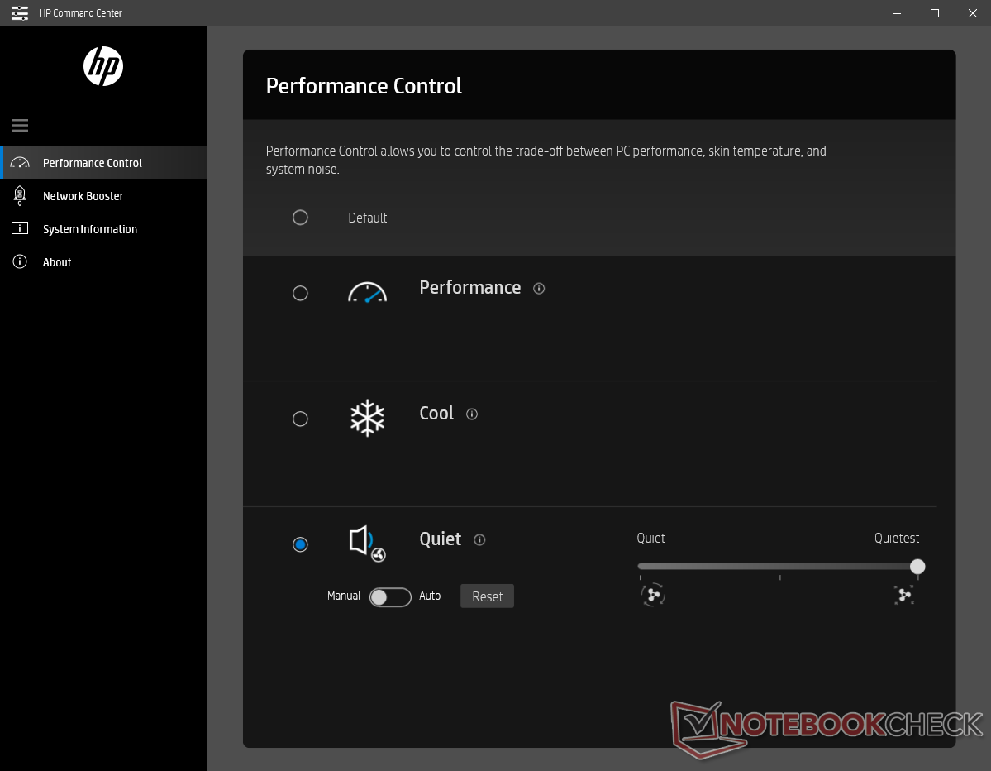Click the middle tick of the quiet slider
This screenshot has width=991, height=771.
[780, 577]
